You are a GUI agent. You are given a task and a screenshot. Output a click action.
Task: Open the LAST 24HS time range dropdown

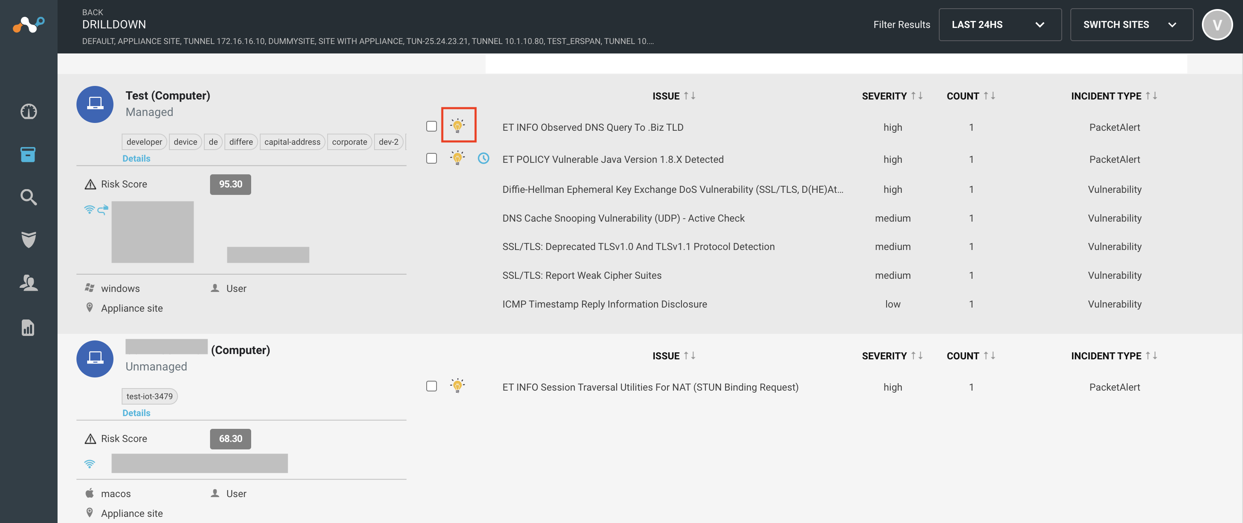1000,25
